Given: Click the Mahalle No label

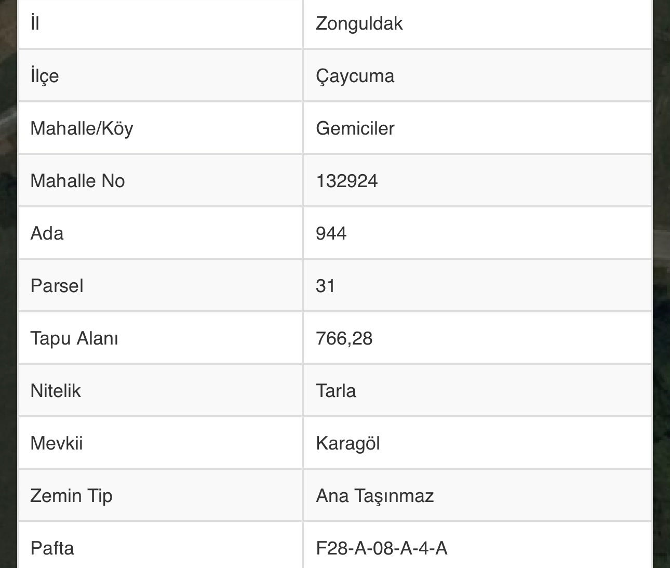Looking at the screenshot, I should click(78, 181).
